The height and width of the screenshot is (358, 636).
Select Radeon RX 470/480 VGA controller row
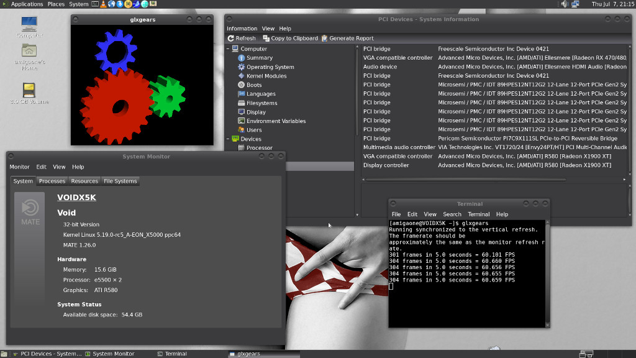tap(495, 58)
